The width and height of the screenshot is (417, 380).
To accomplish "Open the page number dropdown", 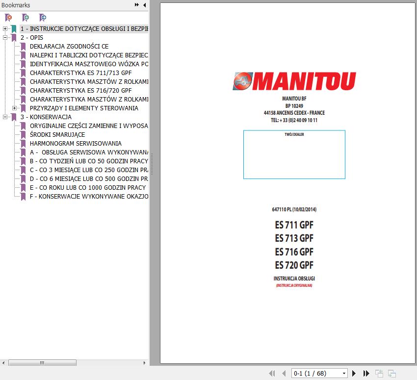I will pyautogui.click(x=344, y=373).
